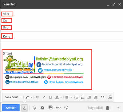Increase indent of text

click(96, 97)
